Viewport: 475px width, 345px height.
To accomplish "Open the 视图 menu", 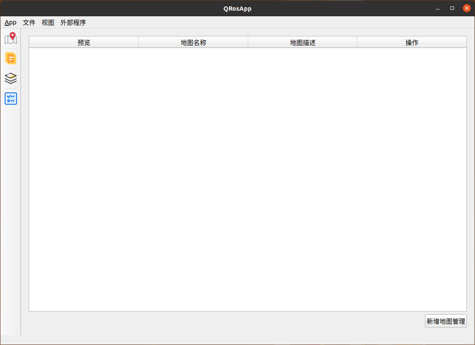I will tap(48, 23).
